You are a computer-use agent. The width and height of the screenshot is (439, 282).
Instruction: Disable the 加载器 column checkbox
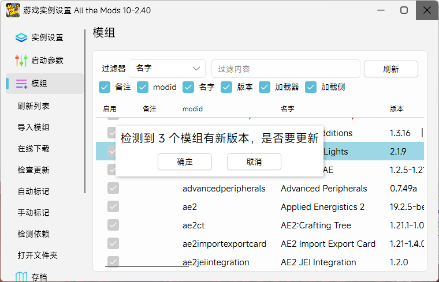click(265, 87)
